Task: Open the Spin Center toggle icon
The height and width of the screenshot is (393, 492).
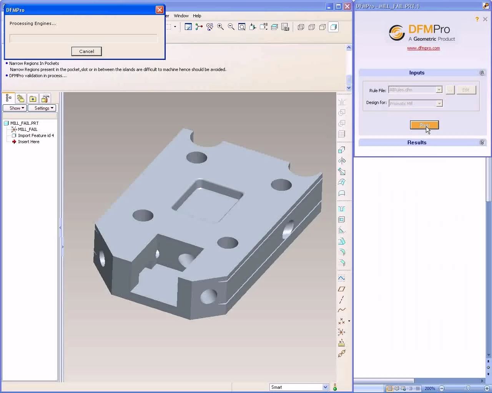Action: [x=199, y=27]
